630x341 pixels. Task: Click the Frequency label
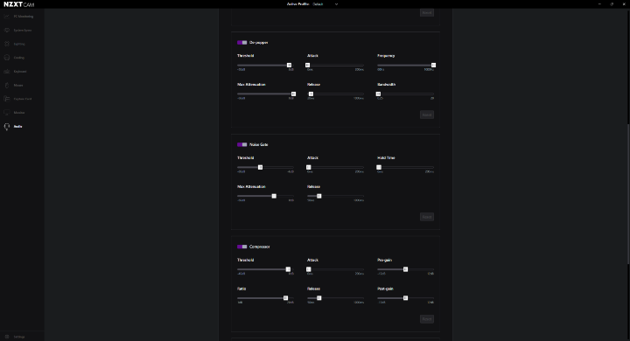pyautogui.click(x=386, y=56)
